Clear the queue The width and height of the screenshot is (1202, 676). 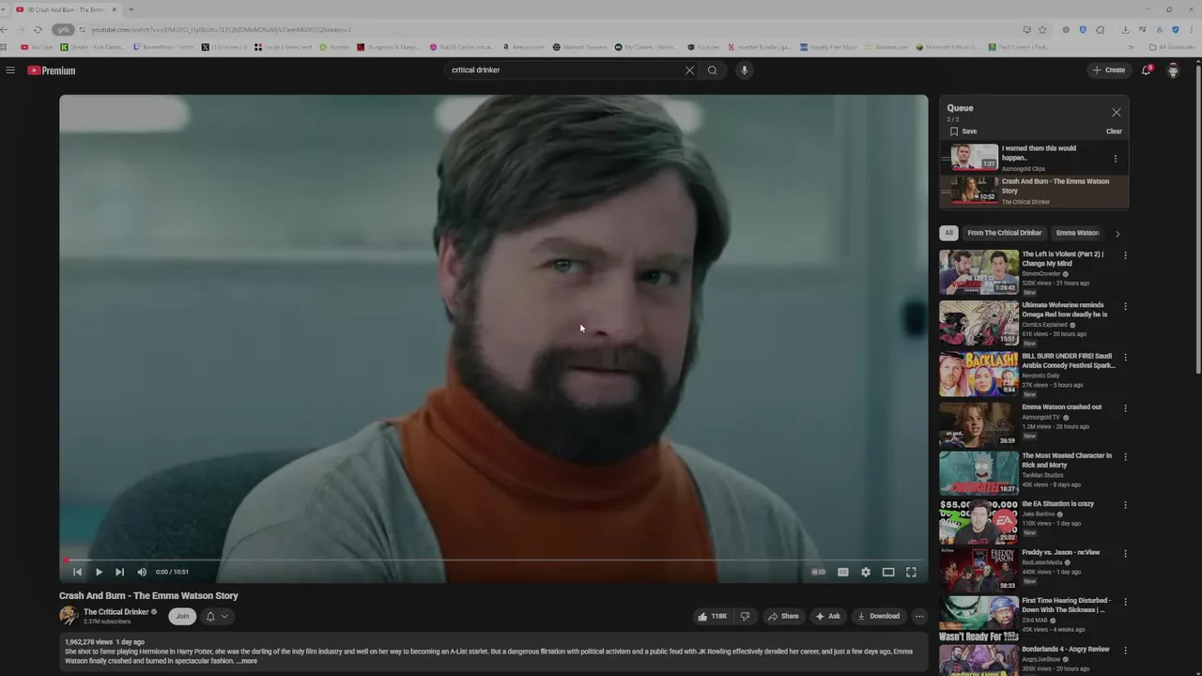(x=1114, y=131)
